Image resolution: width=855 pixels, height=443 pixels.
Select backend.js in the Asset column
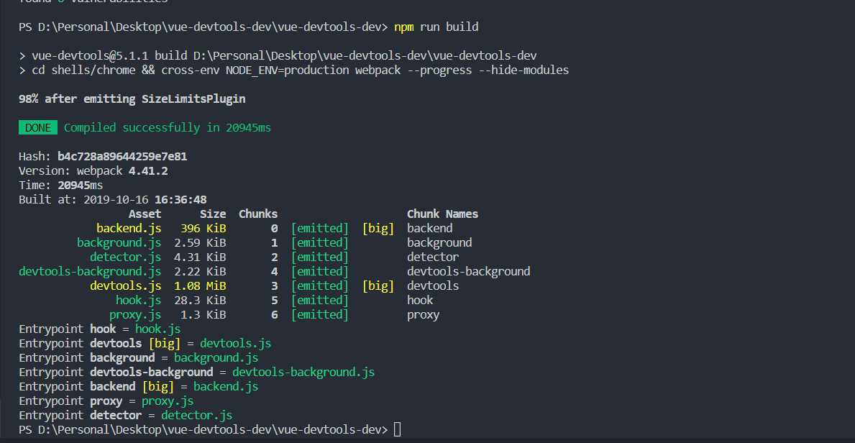click(x=129, y=229)
